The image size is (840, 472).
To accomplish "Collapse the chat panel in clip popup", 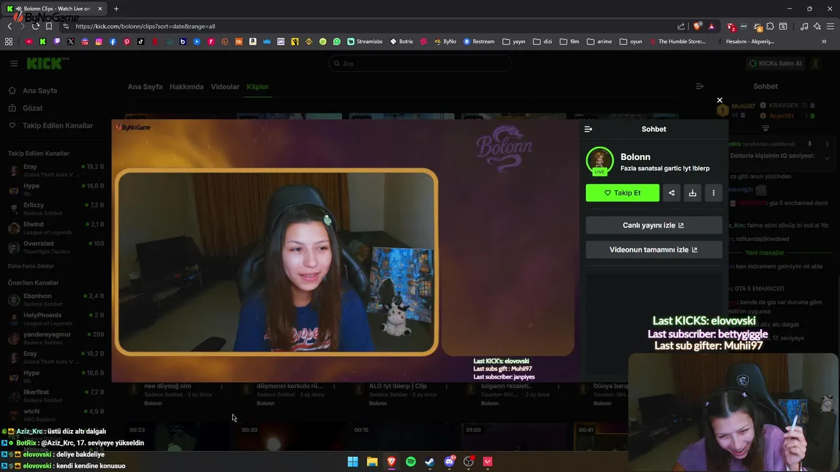I will coord(588,129).
